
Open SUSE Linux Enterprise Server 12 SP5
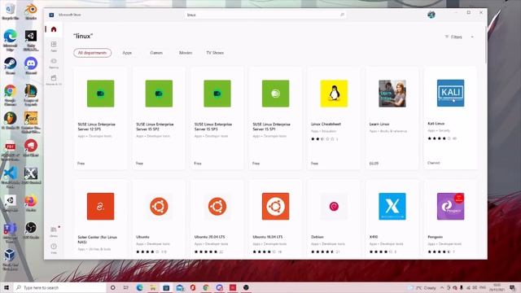tap(100, 118)
